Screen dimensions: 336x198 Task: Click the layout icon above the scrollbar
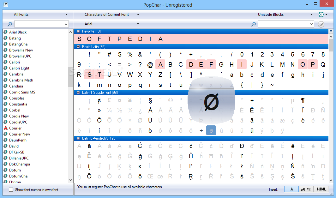click(x=331, y=31)
